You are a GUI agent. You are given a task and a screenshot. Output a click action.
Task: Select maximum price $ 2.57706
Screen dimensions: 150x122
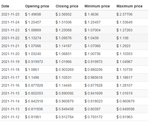[x=124, y=14]
